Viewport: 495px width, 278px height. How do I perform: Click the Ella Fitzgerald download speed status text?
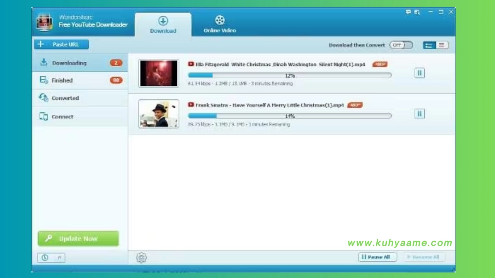pyautogui.click(x=240, y=83)
